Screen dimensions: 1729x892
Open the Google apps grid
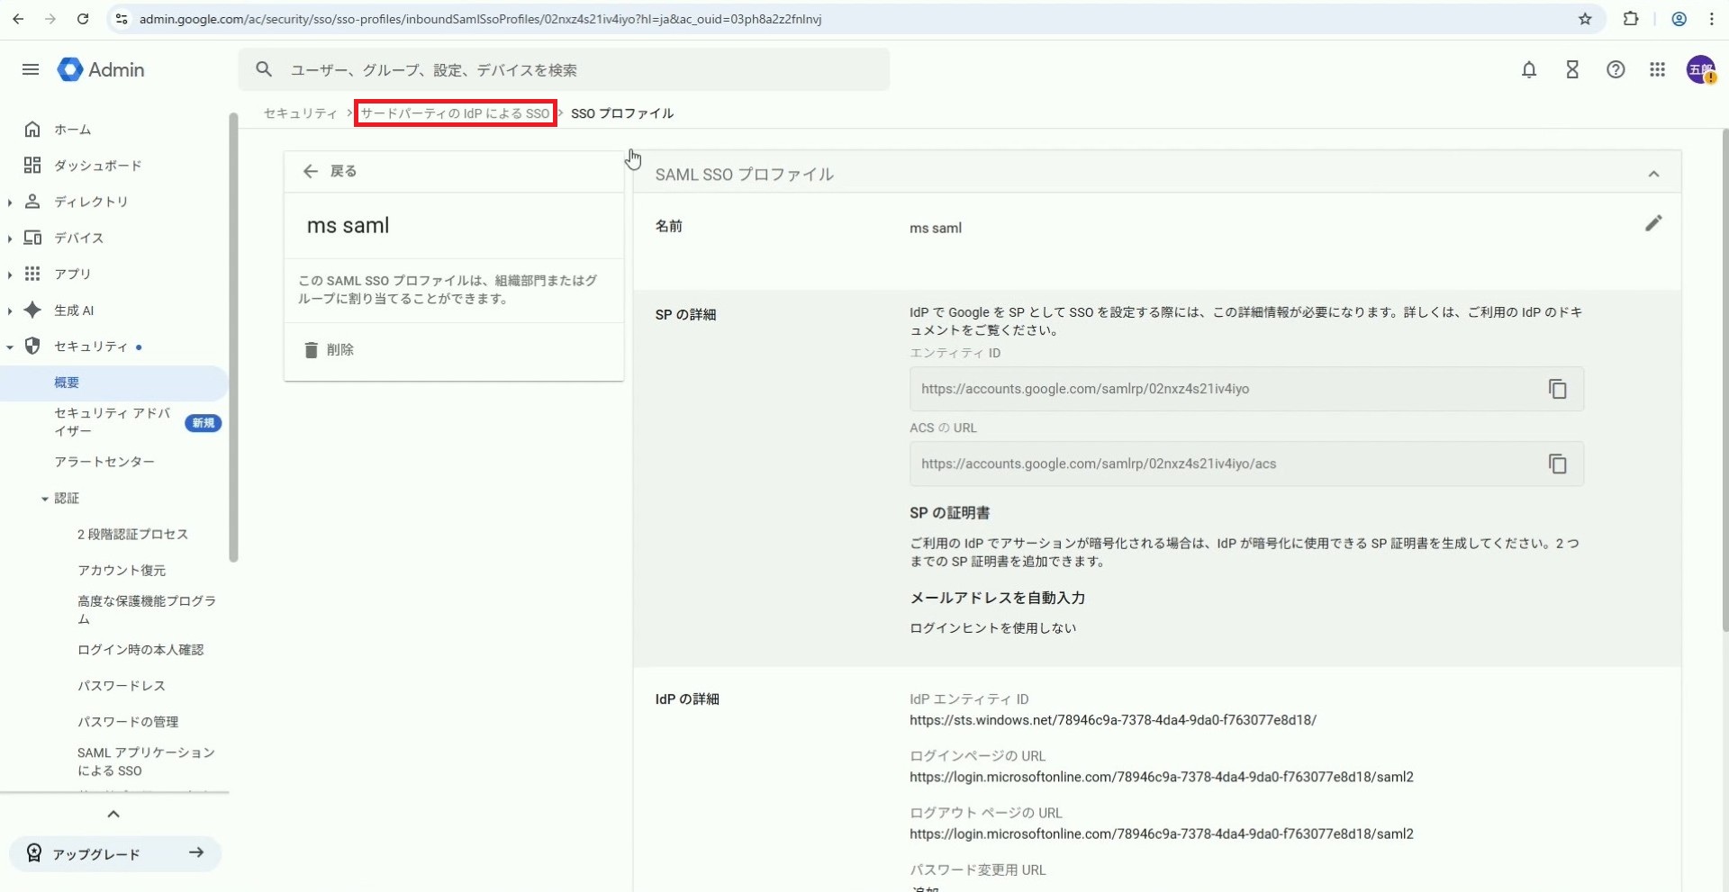1657,69
